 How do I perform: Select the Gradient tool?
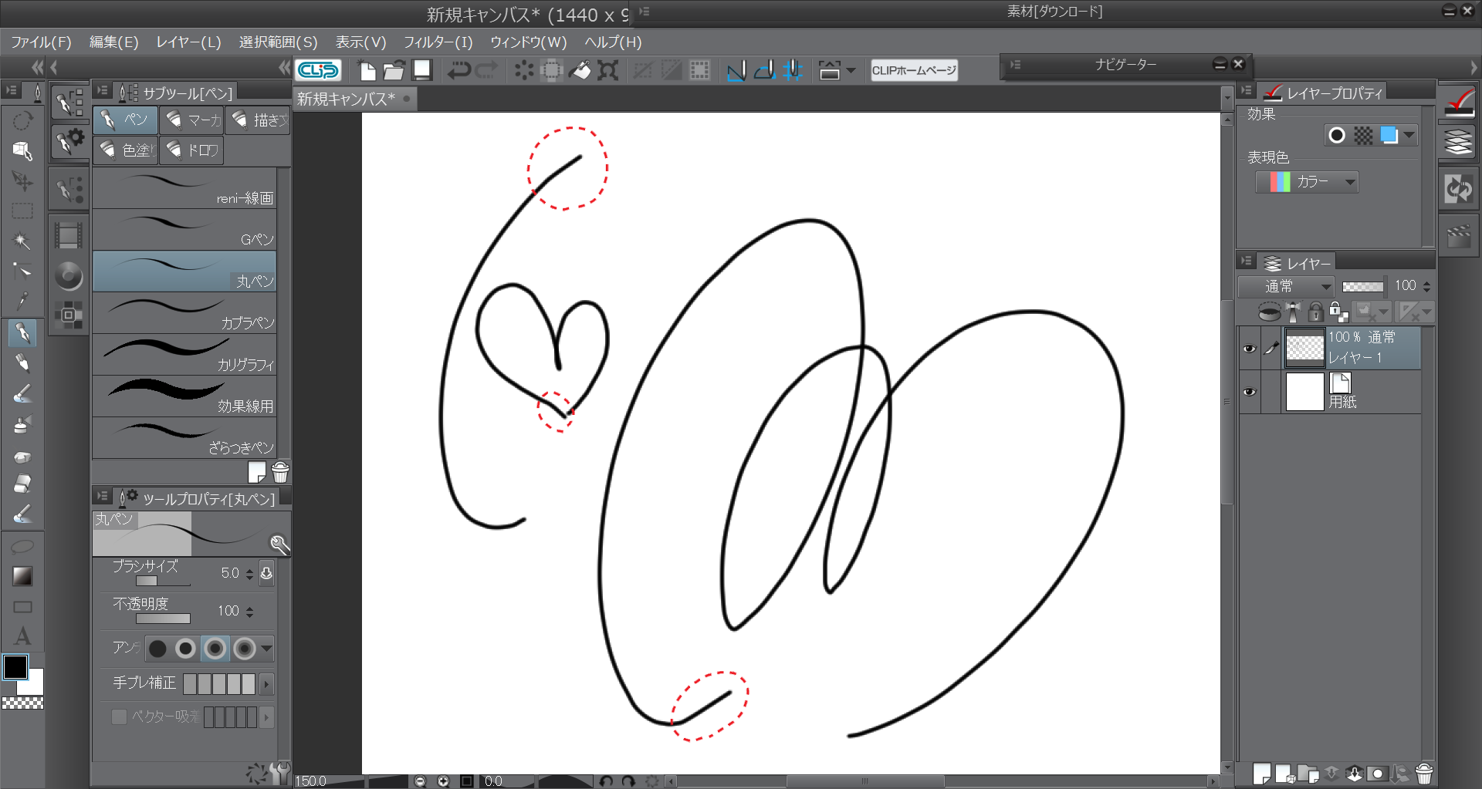click(x=22, y=576)
